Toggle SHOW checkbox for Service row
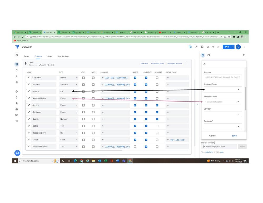Viewport: 263px width, 203px height. pyautogui.click(x=135, y=105)
